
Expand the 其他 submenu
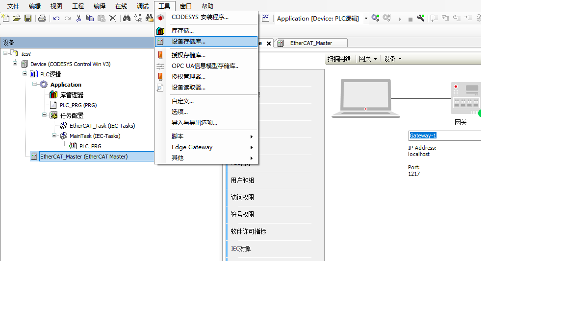[x=206, y=158]
